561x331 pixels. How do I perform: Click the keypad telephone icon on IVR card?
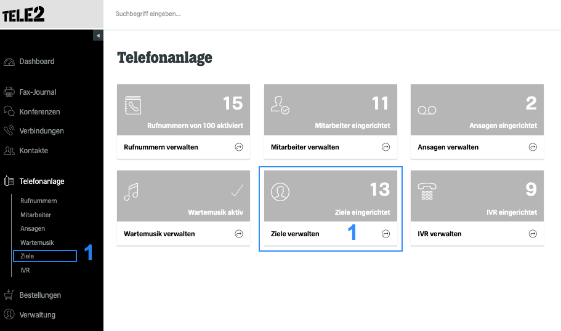click(x=427, y=191)
